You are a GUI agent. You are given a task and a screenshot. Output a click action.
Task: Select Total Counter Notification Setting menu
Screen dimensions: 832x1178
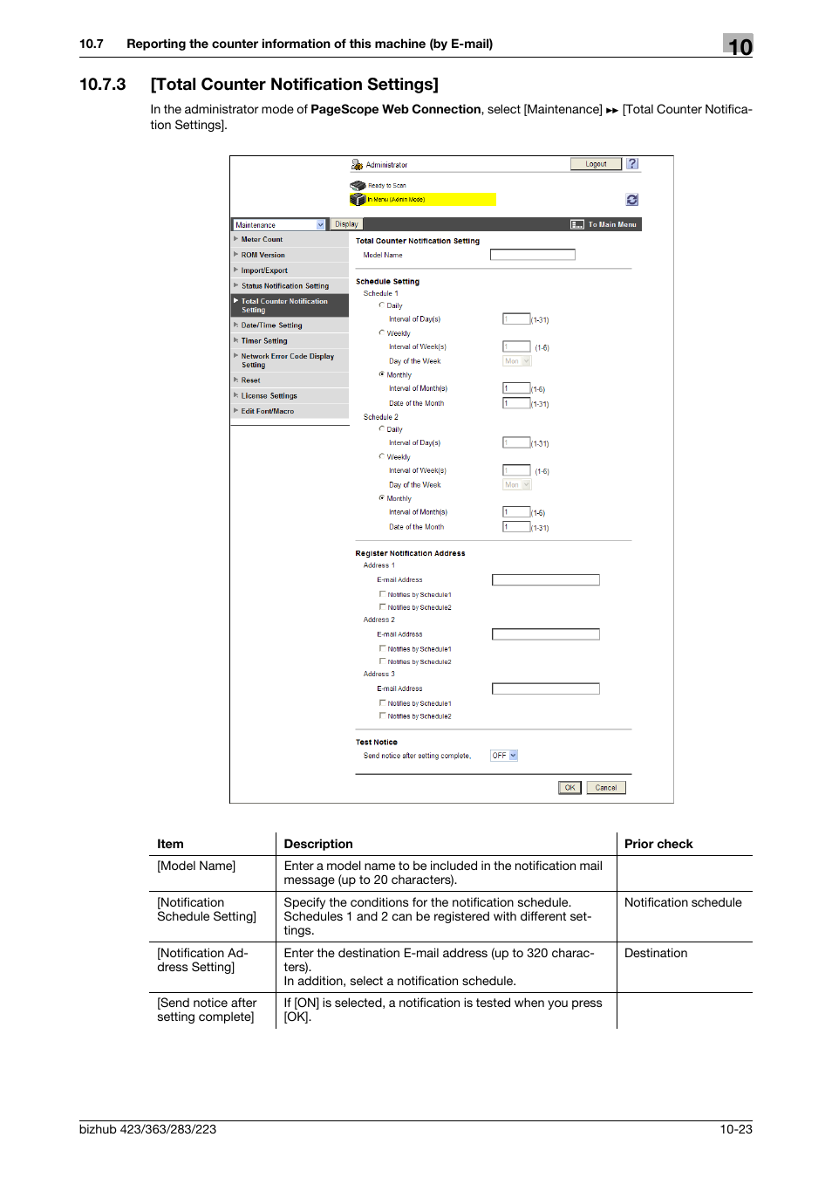point(290,305)
